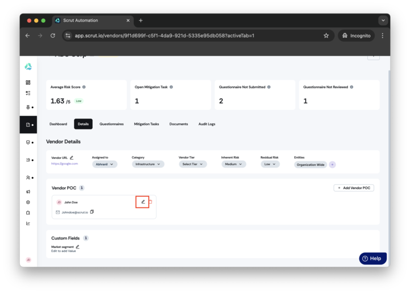Screen dimensions: 410x293
Task: Click the Low risk badge
Action: coord(79,101)
